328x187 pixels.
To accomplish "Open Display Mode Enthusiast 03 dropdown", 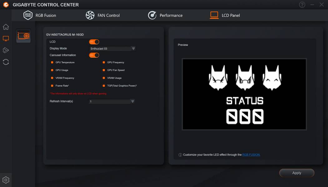I will (112, 48).
